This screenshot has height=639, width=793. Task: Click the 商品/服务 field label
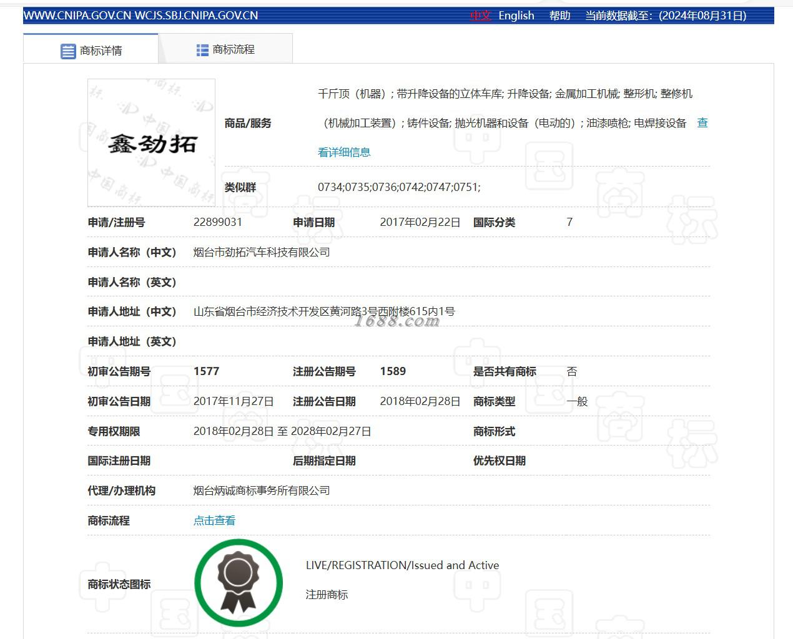click(x=248, y=123)
